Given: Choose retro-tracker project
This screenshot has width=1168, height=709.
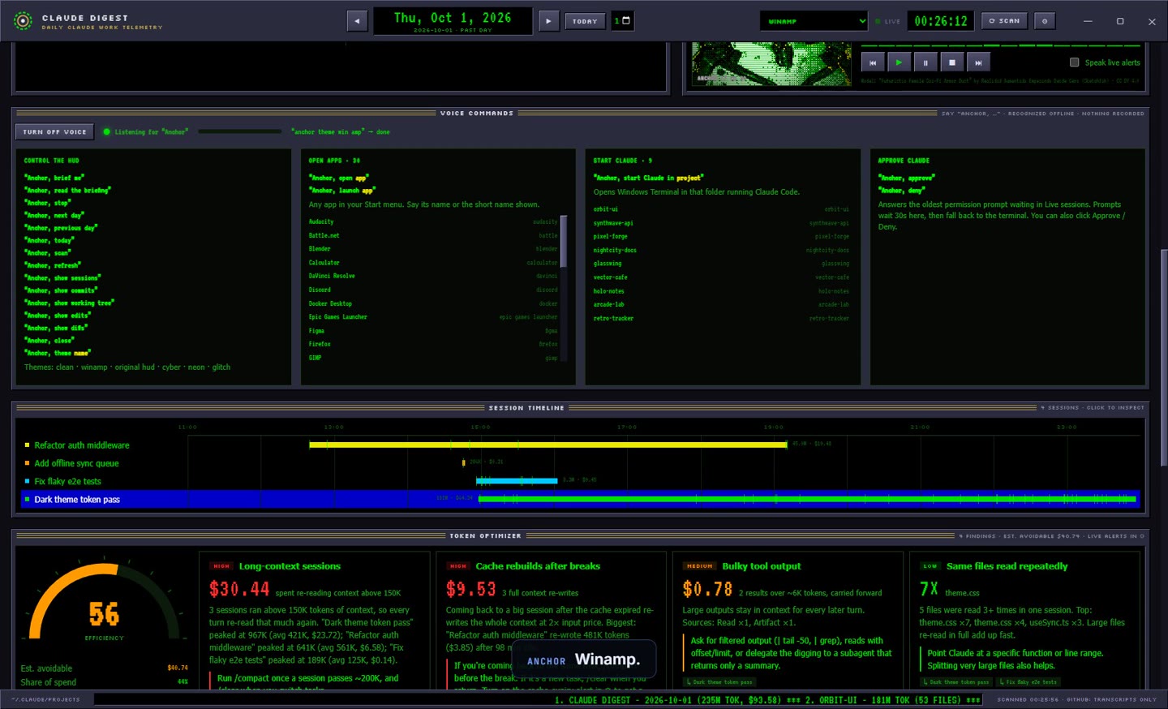Looking at the screenshot, I should (x=721, y=318).
